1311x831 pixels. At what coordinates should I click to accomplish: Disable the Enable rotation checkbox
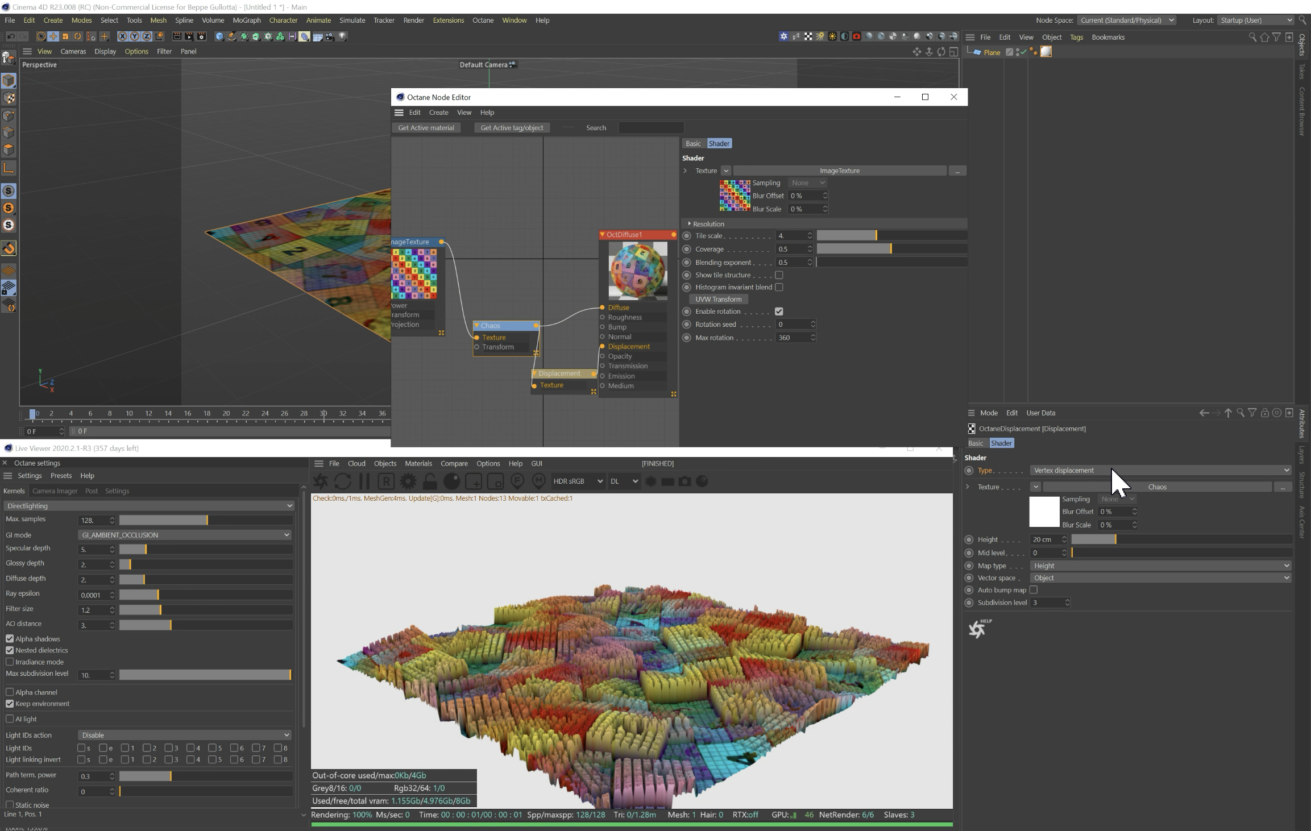click(779, 311)
